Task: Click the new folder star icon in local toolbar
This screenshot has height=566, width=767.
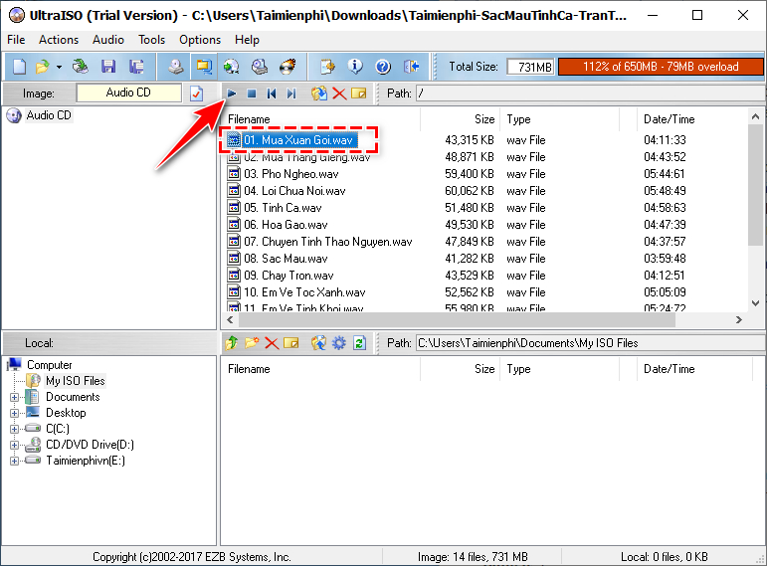Action: pyautogui.click(x=252, y=343)
